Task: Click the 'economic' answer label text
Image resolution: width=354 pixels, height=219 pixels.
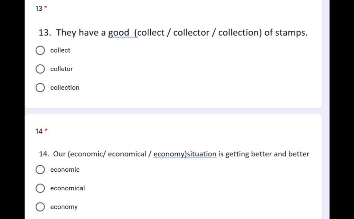Action: [x=65, y=169]
